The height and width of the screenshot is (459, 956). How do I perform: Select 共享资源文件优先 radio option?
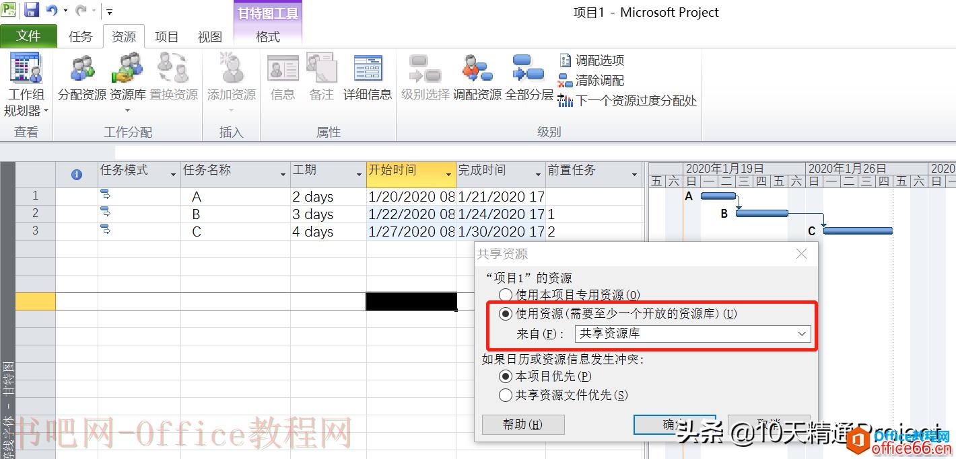click(505, 395)
